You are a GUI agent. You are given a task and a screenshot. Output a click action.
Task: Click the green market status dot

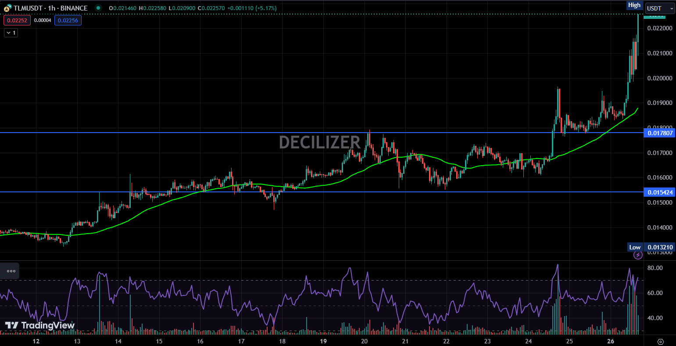(x=98, y=8)
